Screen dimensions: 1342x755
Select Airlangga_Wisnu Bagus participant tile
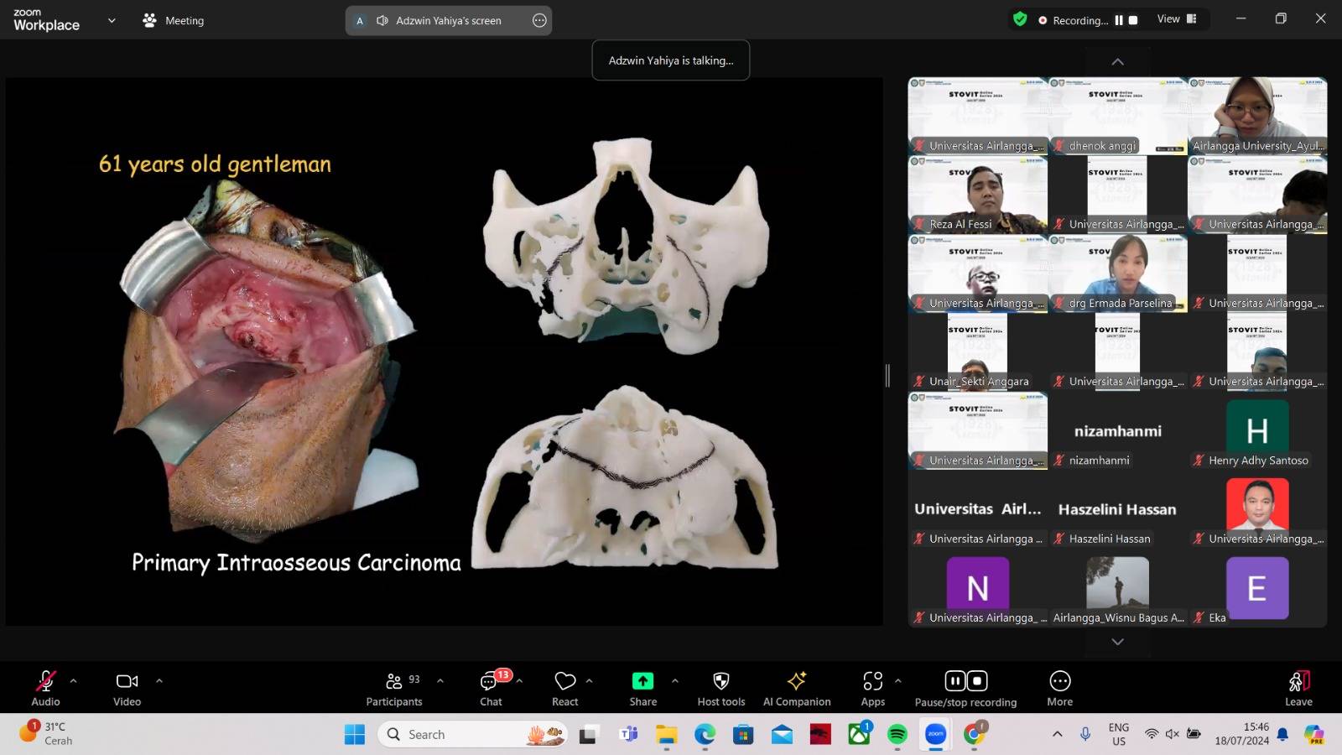[x=1118, y=588]
